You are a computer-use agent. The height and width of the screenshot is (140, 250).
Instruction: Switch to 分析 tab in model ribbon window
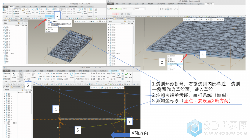(17, 7)
